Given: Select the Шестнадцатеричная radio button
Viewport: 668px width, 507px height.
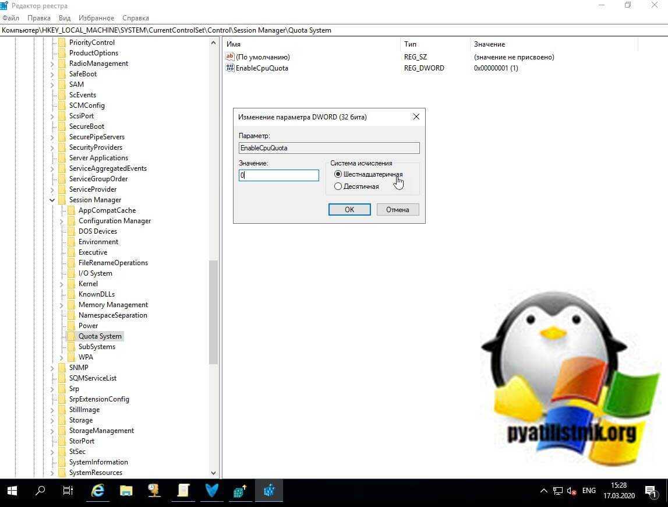Looking at the screenshot, I should coord(338,174).
